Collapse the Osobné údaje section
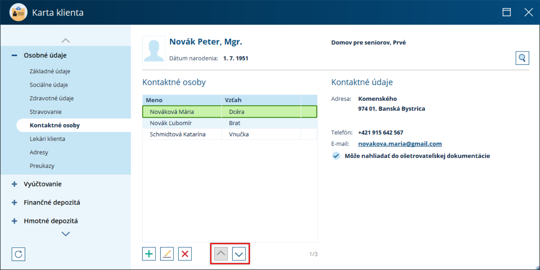540x270 pixels. (x=14, y=55)
